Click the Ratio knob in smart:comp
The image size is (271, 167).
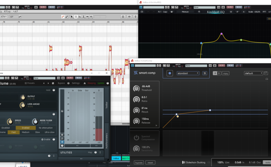[136, 100]
